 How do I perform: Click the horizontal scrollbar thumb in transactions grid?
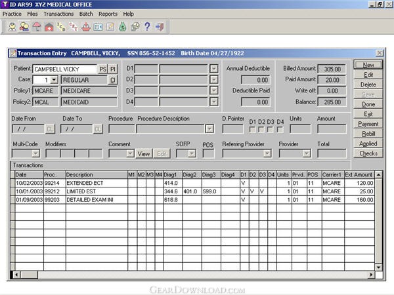(29, 275)
